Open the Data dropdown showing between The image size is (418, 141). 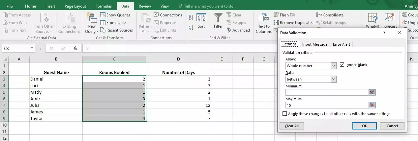(334, 79)
